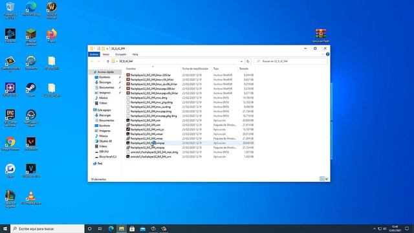Click the Buscar en 32_0_r0_344 search field
This screenshot has height=233, width=414.
pyautogui.click(x=290, y=61)
